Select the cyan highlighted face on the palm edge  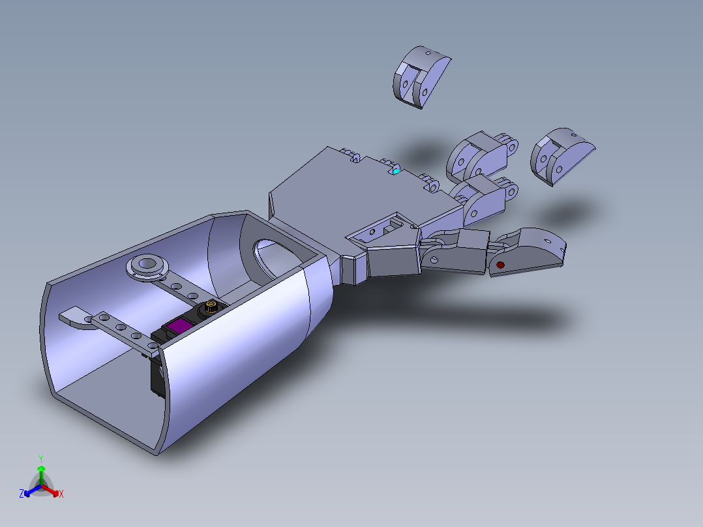click(396, 171)
